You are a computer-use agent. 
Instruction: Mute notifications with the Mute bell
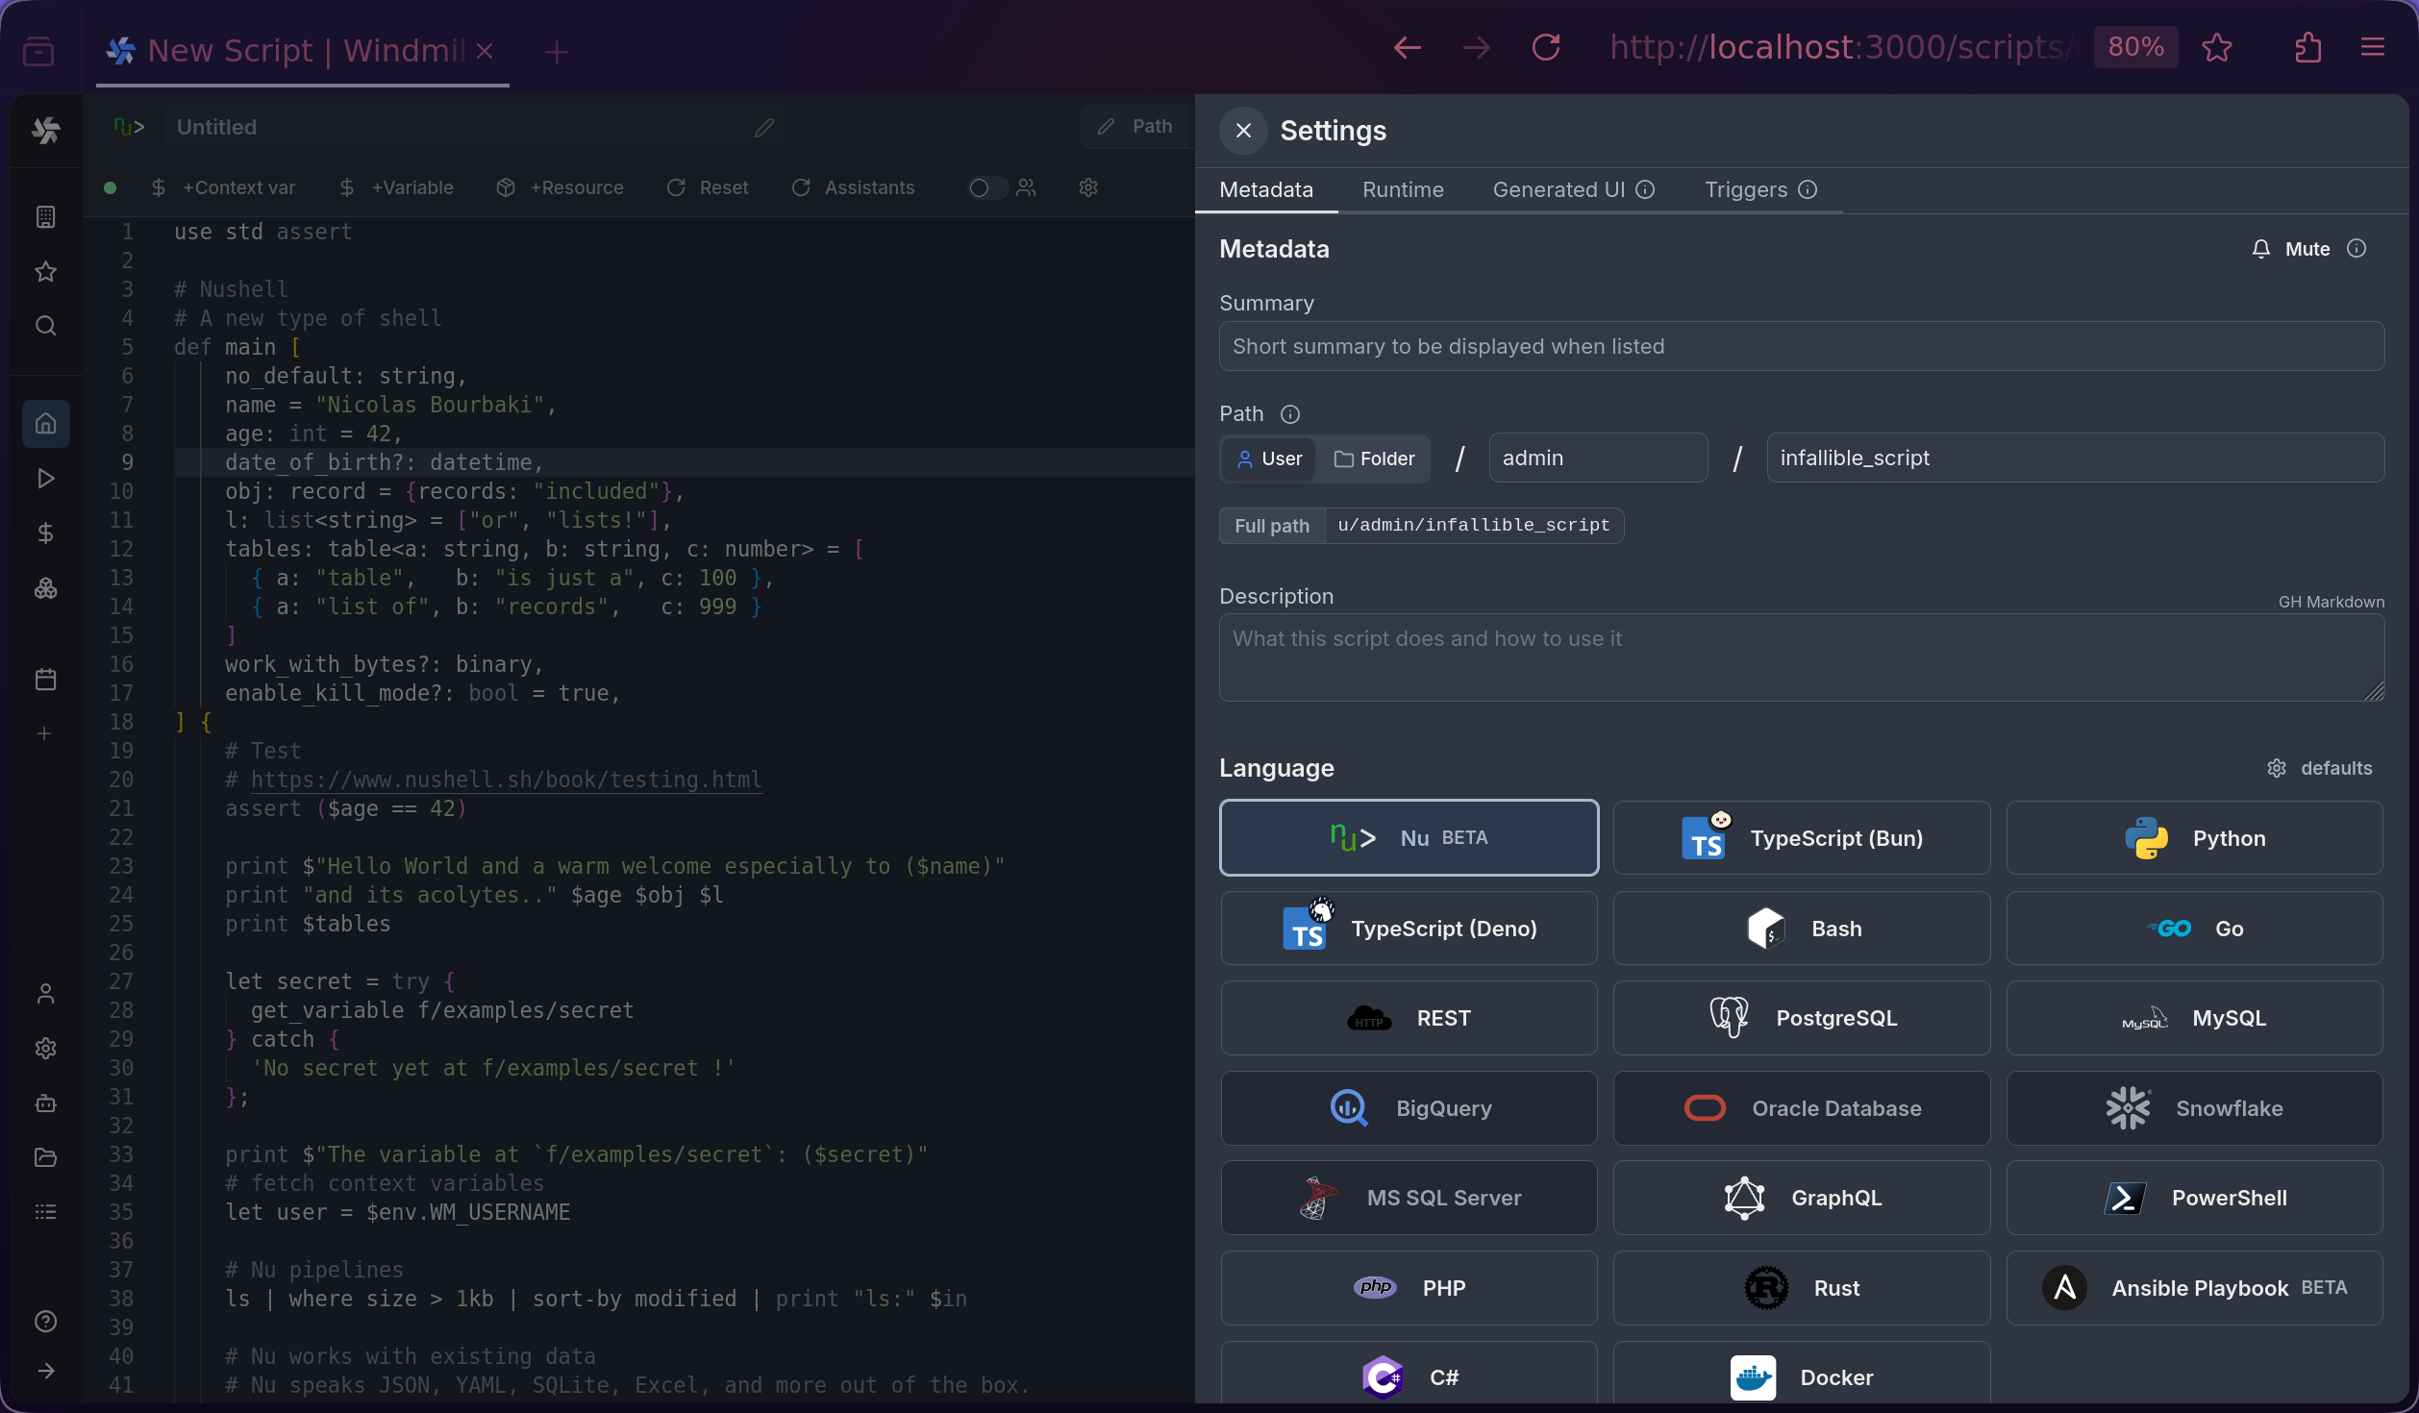pos(2291,249)
